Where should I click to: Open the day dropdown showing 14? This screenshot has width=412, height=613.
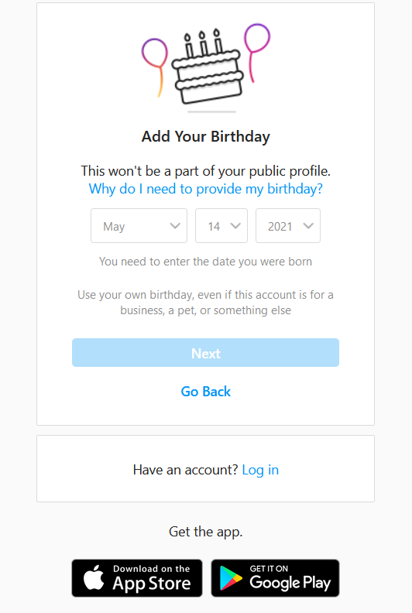[x=221, y=225]
